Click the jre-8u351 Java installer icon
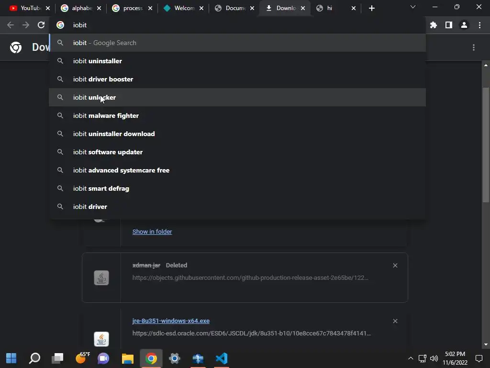The image size is (490, 368). 101,339
